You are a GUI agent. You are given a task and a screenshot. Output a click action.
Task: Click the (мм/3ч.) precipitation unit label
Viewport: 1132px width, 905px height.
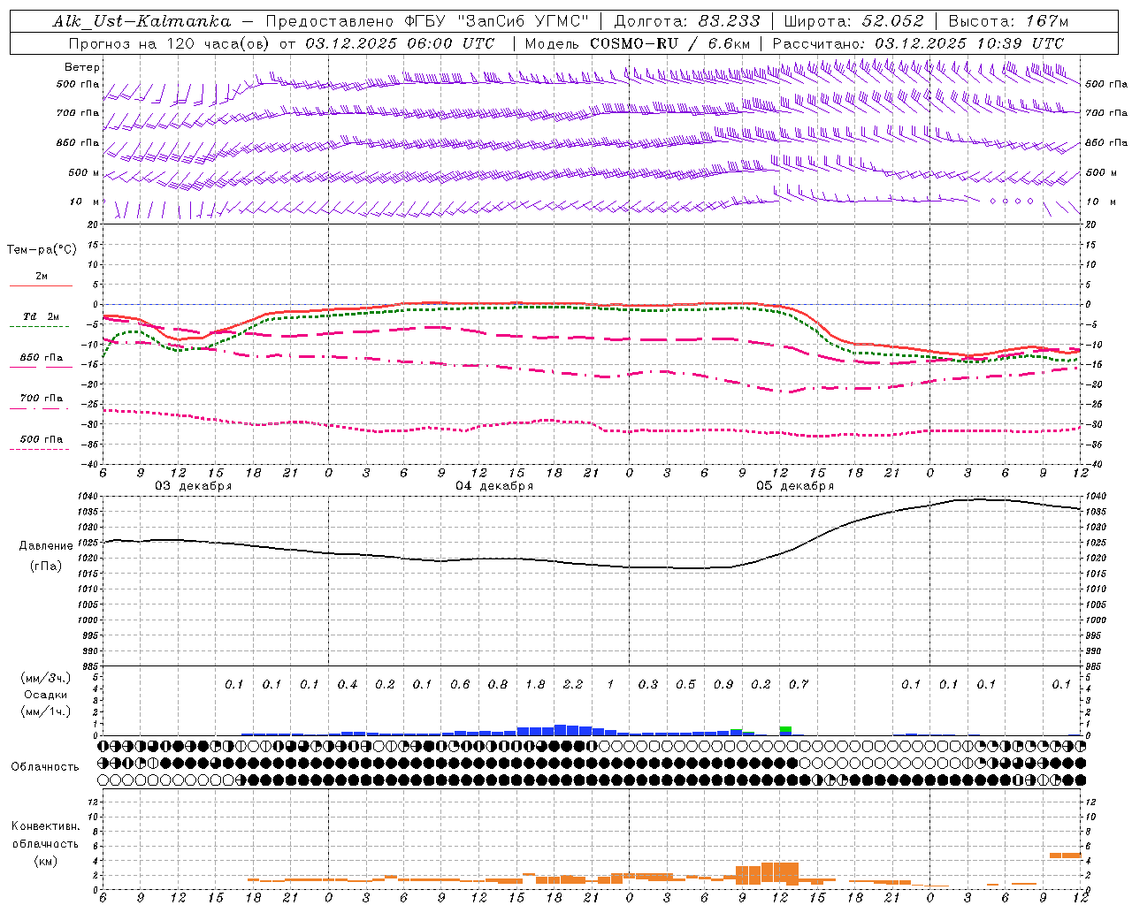[x=47, y=678]
